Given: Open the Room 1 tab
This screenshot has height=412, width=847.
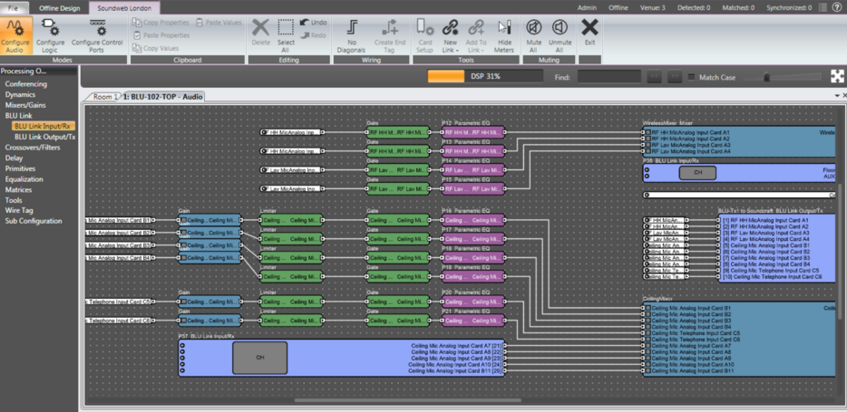Looking at the screenshot, I should pos(103,97).
